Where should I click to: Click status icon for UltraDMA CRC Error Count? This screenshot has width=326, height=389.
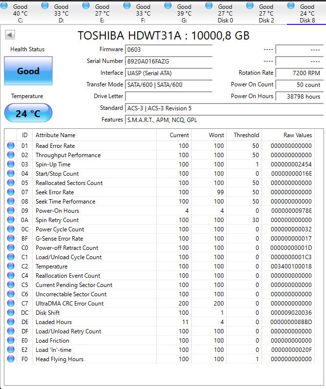pyautogui.click(x=11, y=303)
